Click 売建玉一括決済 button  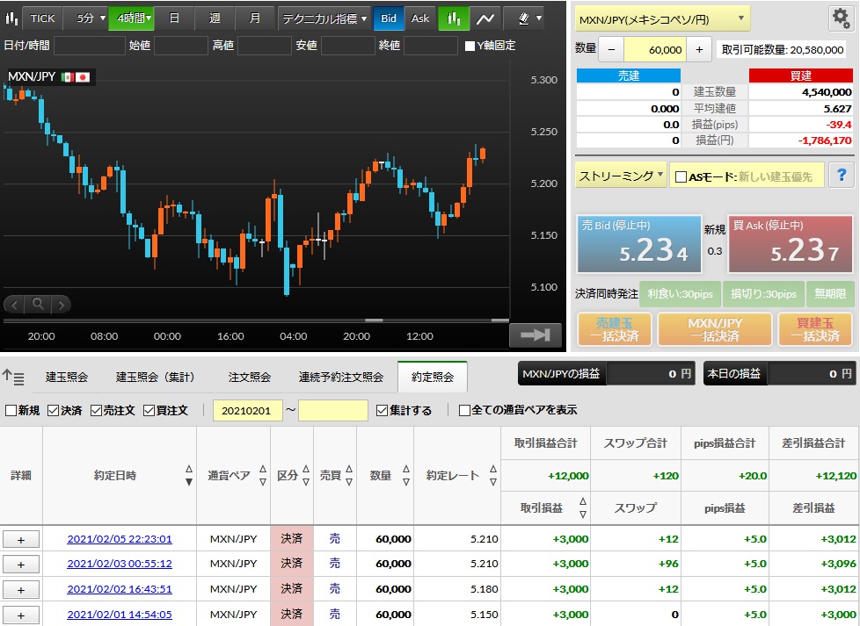[615, 330]
